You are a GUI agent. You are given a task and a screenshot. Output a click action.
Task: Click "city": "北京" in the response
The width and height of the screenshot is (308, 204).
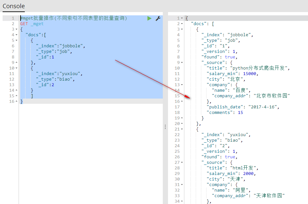226,79
